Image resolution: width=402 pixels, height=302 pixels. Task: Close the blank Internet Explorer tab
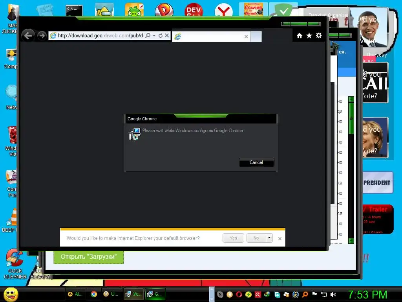click(x=246, y=37)
